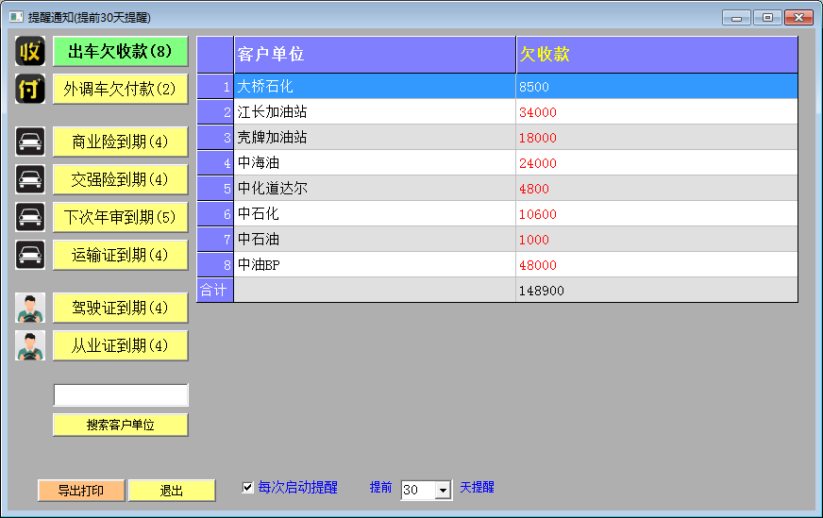The height and width of the screenshot is (518, 823).
Task: Click car icon beside 运输证到期
Action: pyautogui.click(x=30, y=255)
